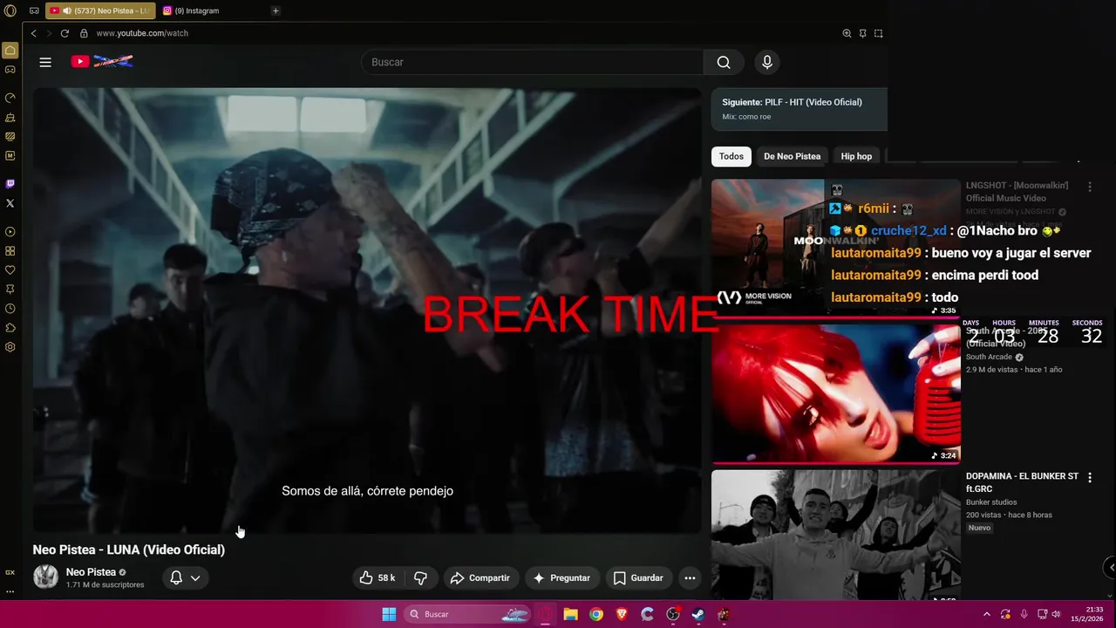Select the De Neo Pistea filter chip
The height and width of the screenshot is (628, 1116).
792,156
